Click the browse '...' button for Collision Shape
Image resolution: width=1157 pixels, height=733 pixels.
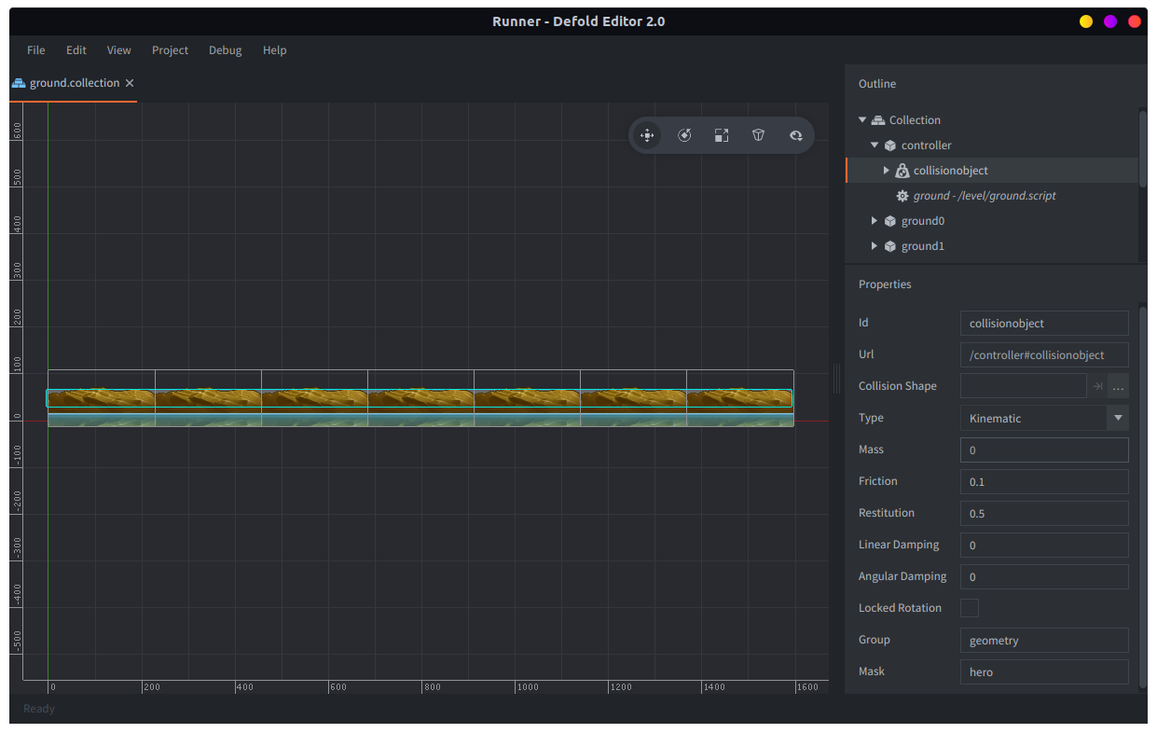pos(1118,386)
